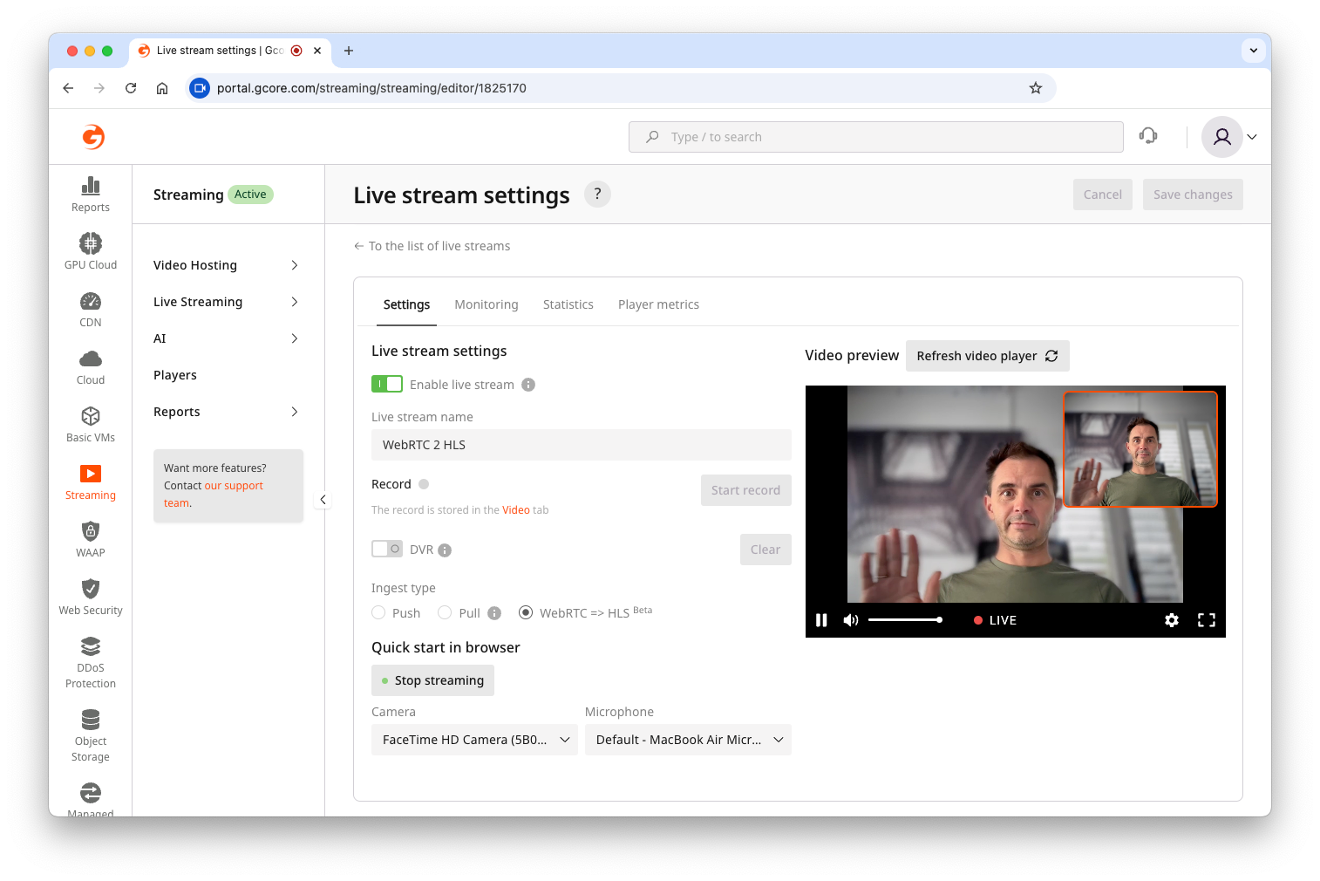Open the Microphone dropdown
This screenshot has height=881, width=1320.
[688, 740]
